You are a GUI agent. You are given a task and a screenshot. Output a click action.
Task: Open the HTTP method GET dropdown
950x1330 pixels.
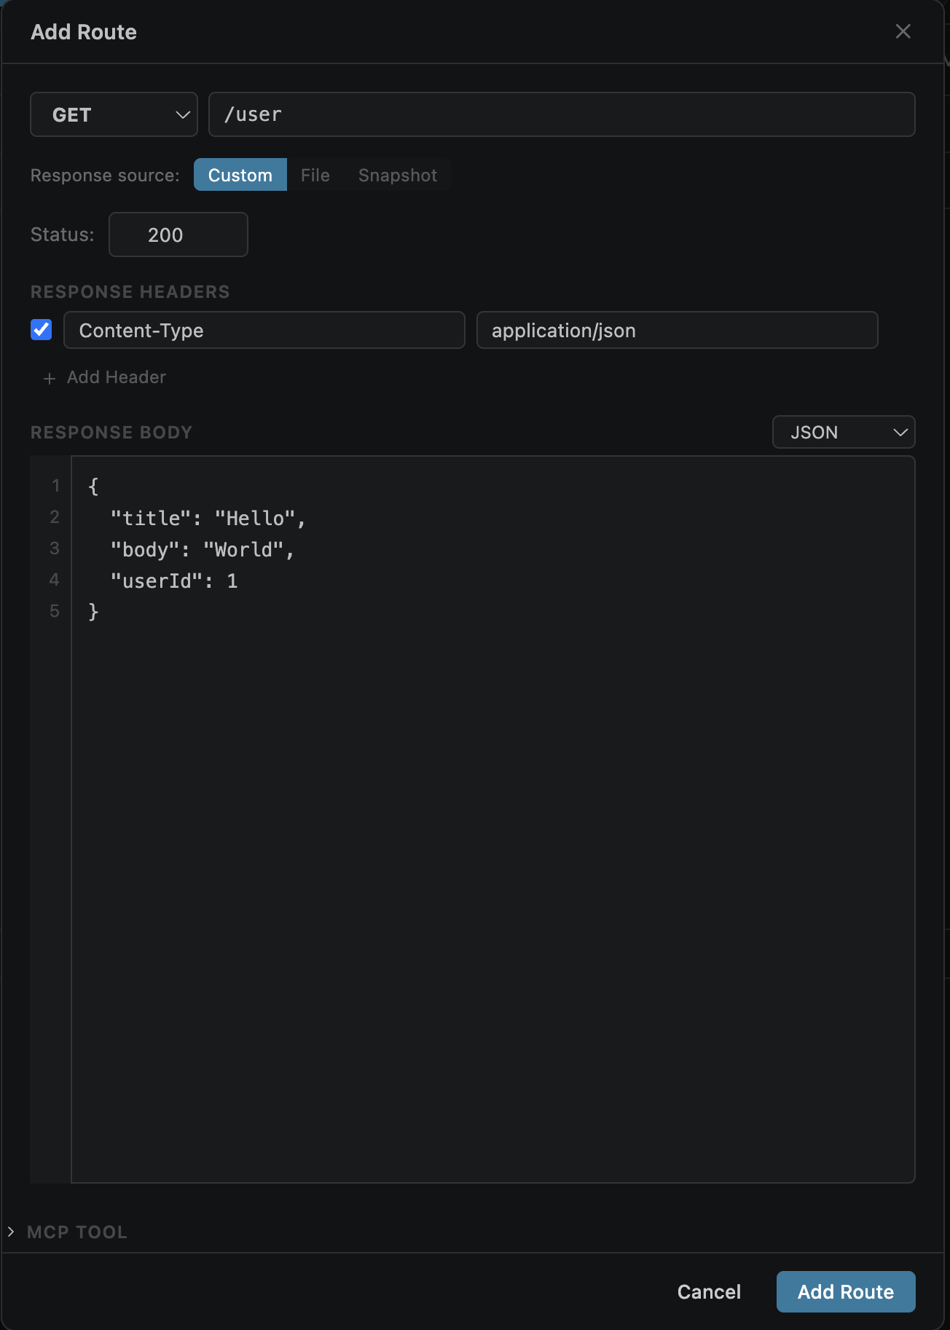tap(114, 114)
